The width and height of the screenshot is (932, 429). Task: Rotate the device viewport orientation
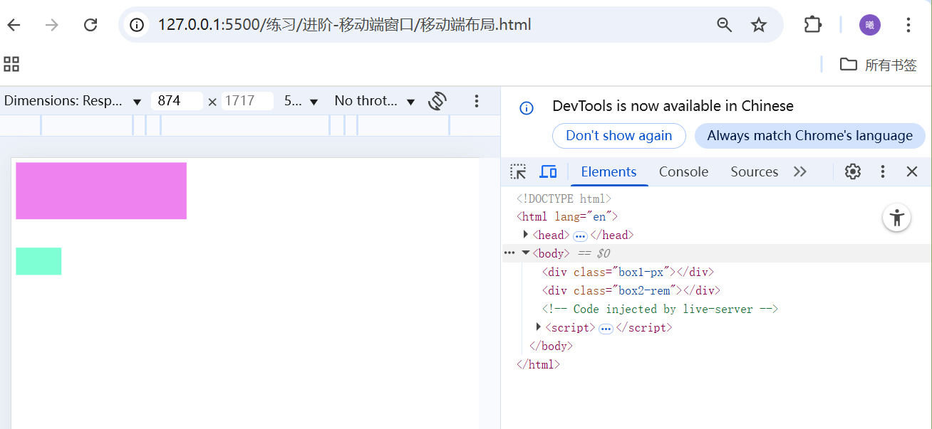[437, 101]
